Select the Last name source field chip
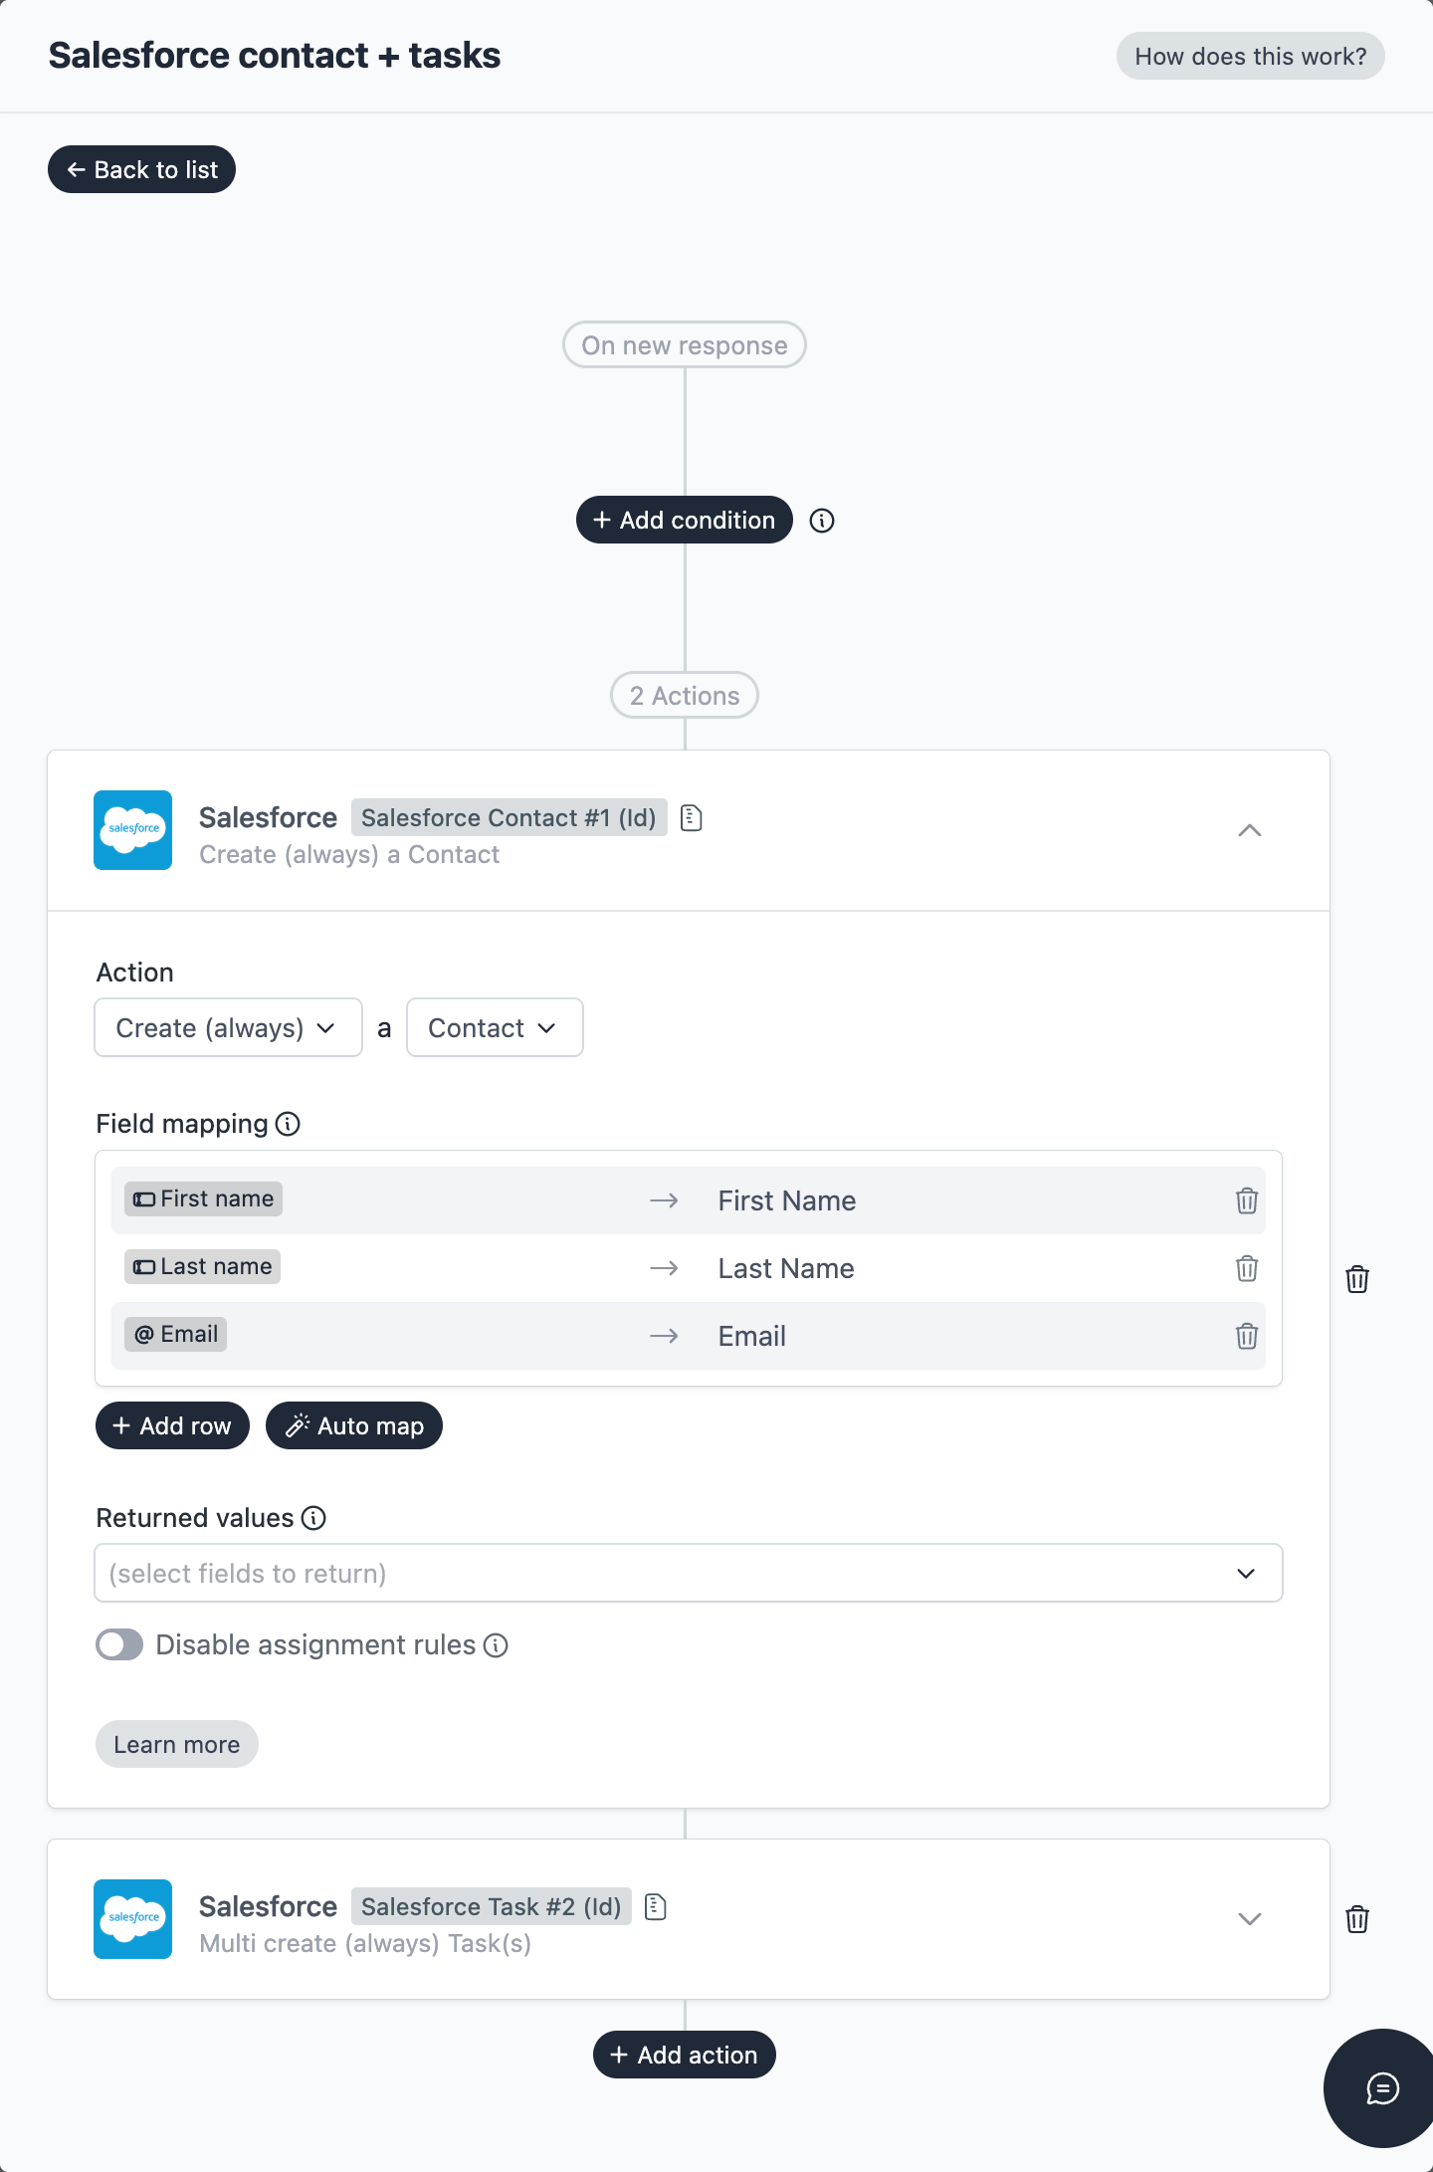The image size is (1433, 2172). tap(203, 1266)
